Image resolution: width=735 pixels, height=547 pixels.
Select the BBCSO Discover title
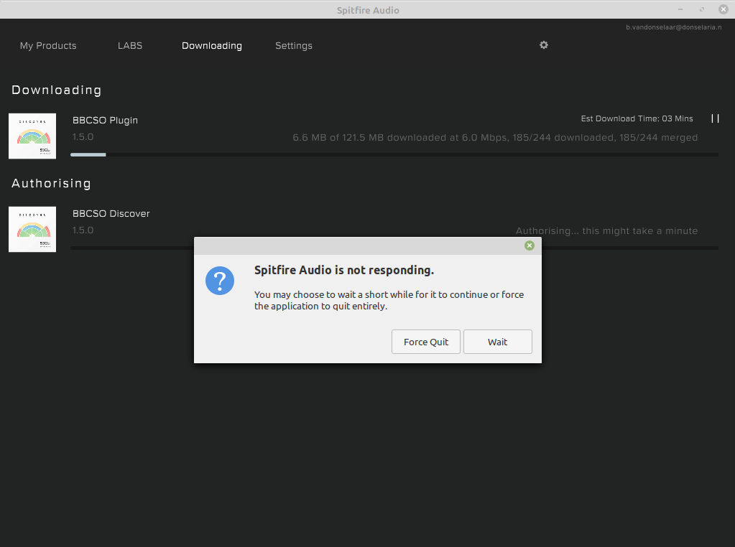(111, 213)
